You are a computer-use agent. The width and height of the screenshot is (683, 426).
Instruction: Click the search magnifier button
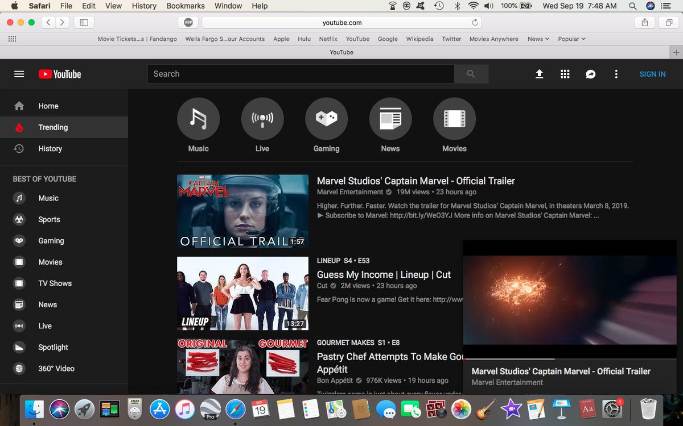tap(471, 74)
